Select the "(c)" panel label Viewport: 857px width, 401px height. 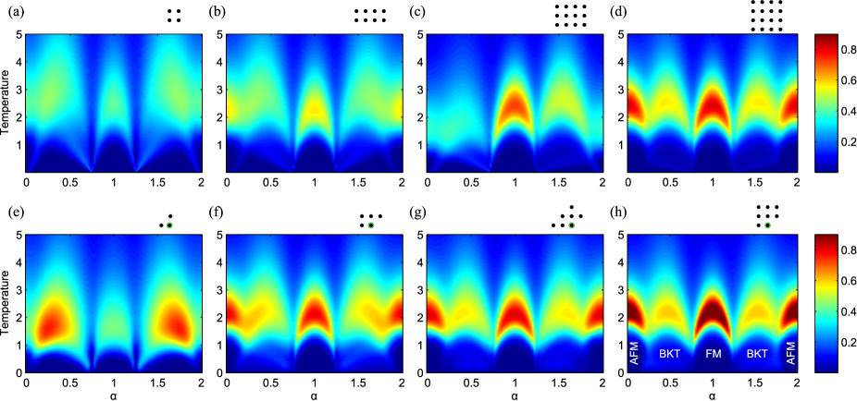coord(416,14)
